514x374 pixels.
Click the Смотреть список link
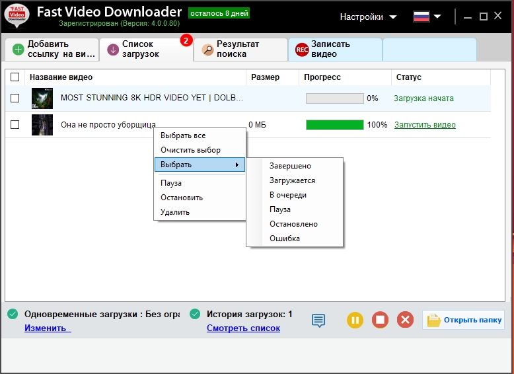[243, 328]
